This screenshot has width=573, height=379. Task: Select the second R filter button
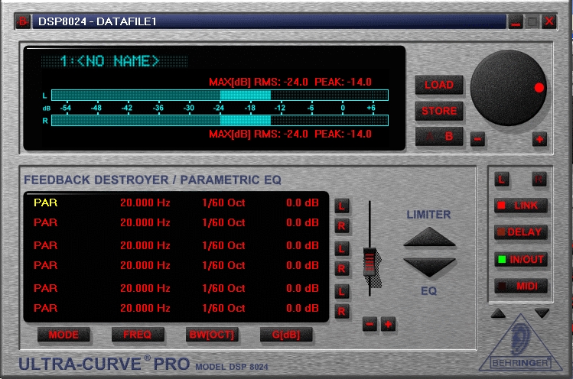click(342, 269)
